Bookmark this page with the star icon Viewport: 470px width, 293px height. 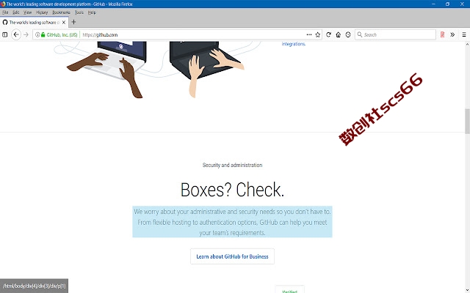(318, 34)
